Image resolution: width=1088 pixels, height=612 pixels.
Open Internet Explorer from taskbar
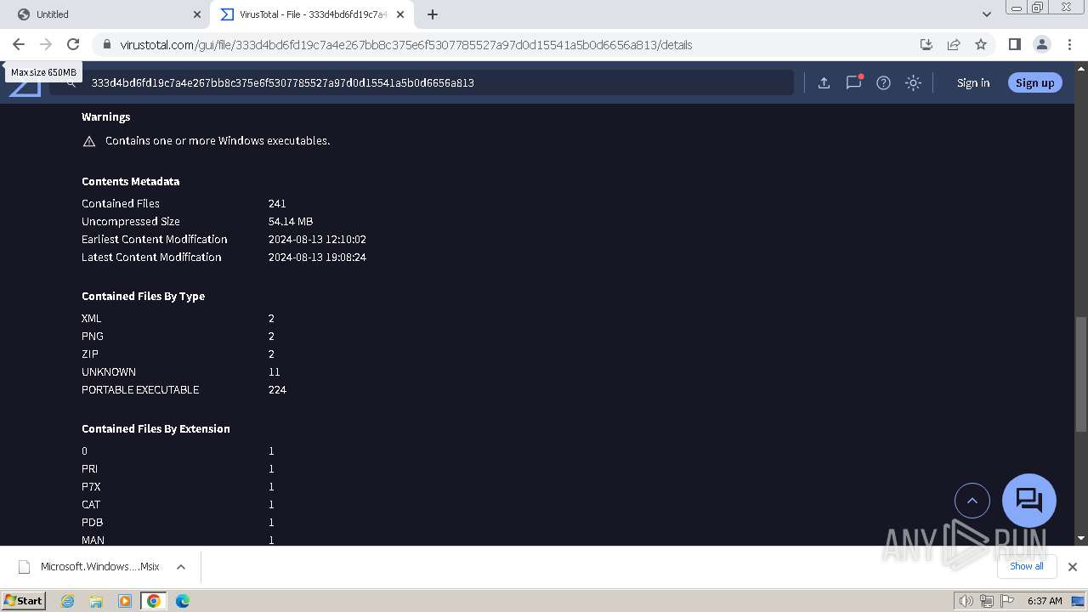pyautogui.click(x=67, y=601)
